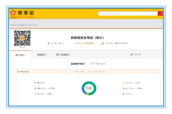Select 全部用户统计 view
This screenshot has height=114, width=172.
[x=78, y=64]
